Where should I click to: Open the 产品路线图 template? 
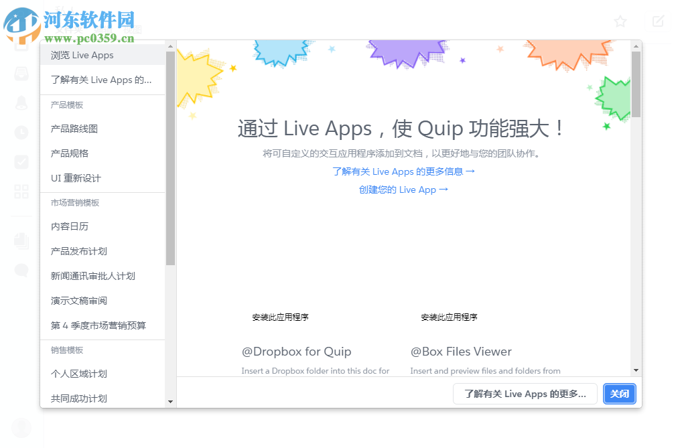click(x=70, y=129)
